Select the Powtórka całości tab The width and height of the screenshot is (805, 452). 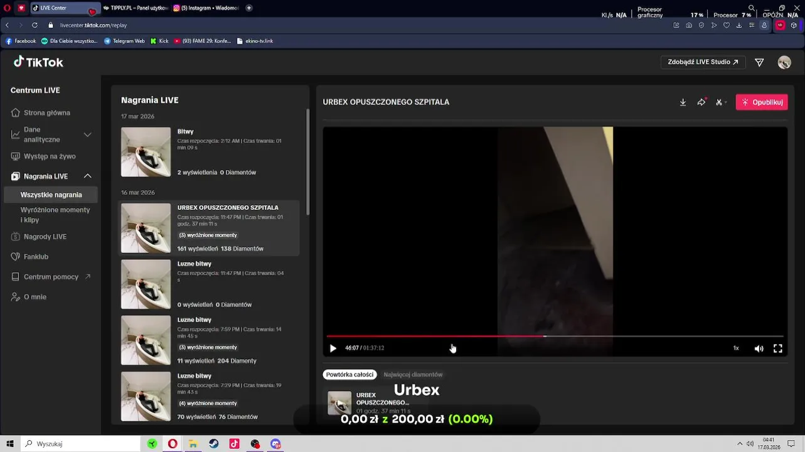349,375
